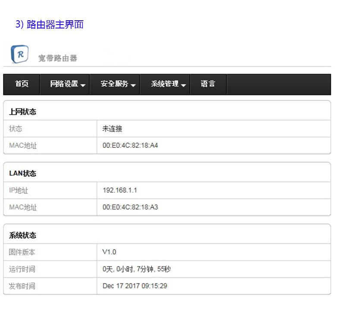Click the 宽带路由器 brand title
This screenshot has height=319, width=345.
57,58
